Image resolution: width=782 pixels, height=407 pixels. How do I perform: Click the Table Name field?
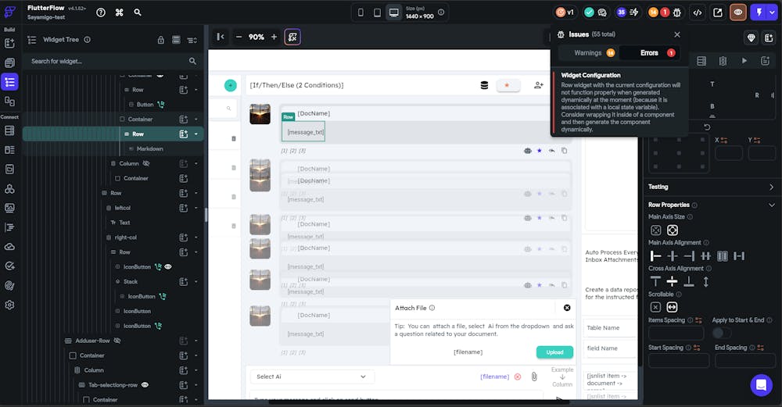(612, 328)
